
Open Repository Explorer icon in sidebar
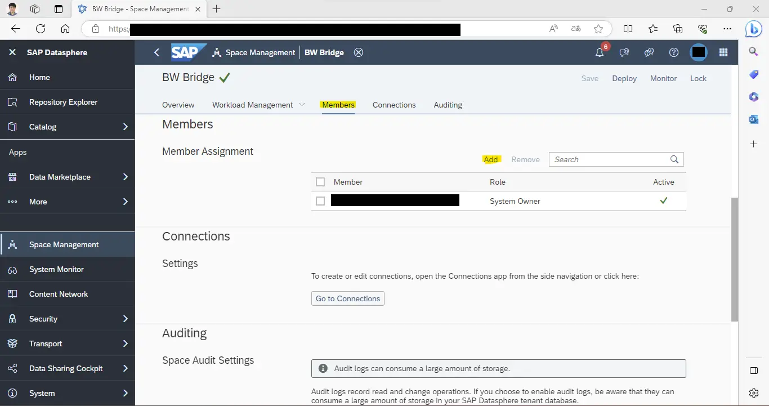(12, 102)
